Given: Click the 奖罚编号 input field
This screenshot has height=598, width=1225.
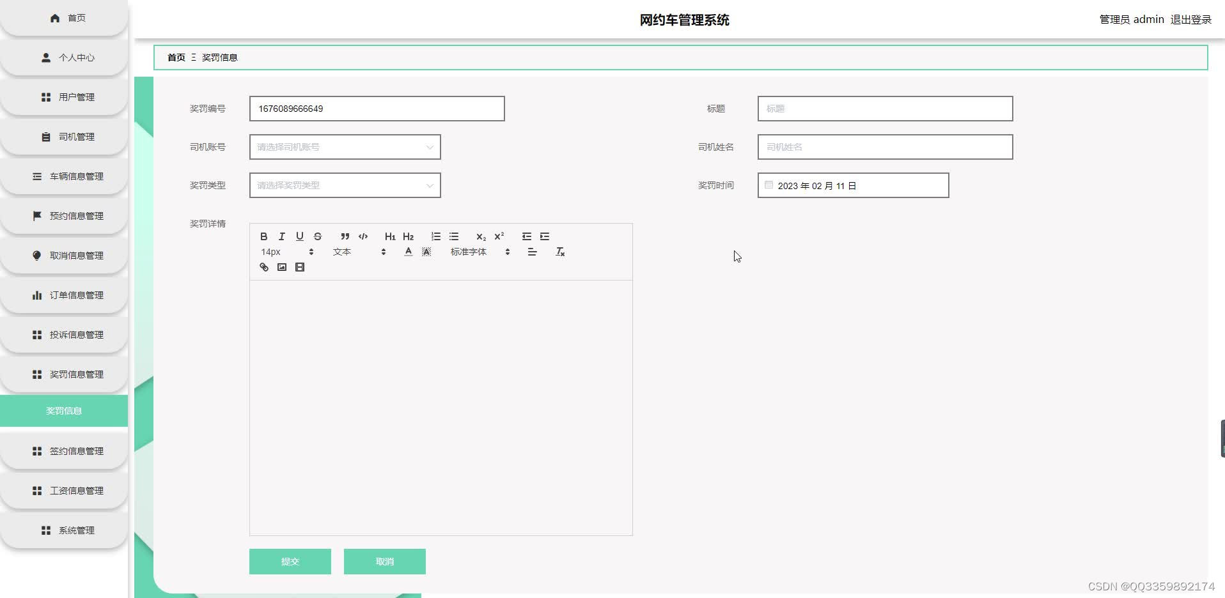Looking at the screenshot, I should (377, 109).
